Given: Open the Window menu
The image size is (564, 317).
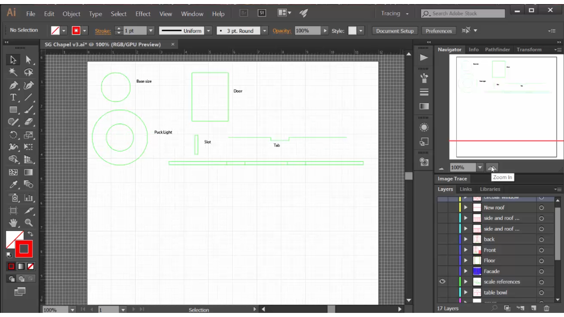Looking at the screenshot, I should tap(192, 14).
